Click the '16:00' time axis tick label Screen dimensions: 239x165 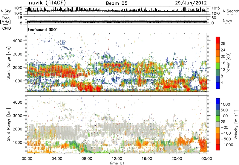pos(147,159)
